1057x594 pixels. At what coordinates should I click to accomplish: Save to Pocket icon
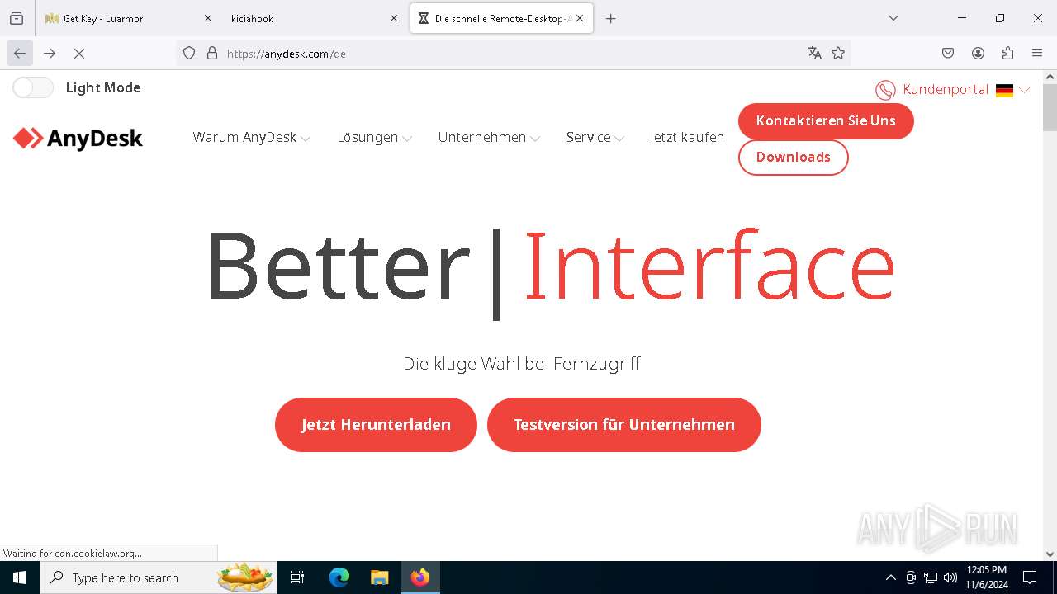[x=948, y=53]
